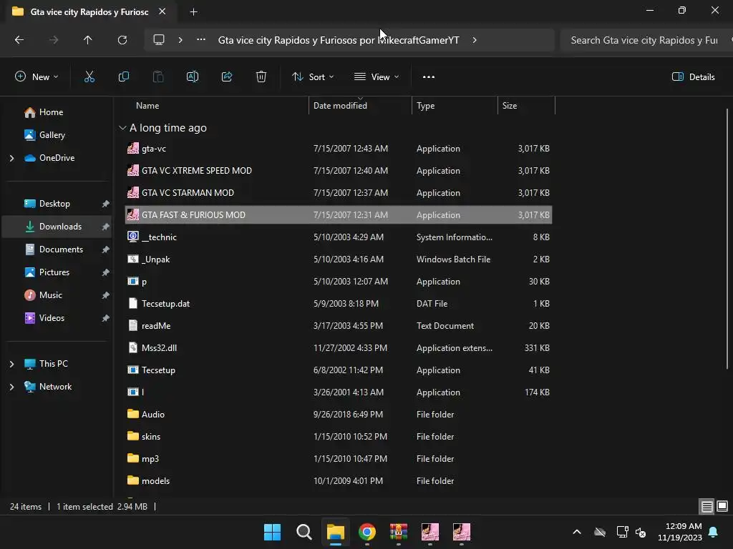Screen dimensions: 733x549
Task: Go to Pictures quick access folder
Action: [56, 272]
